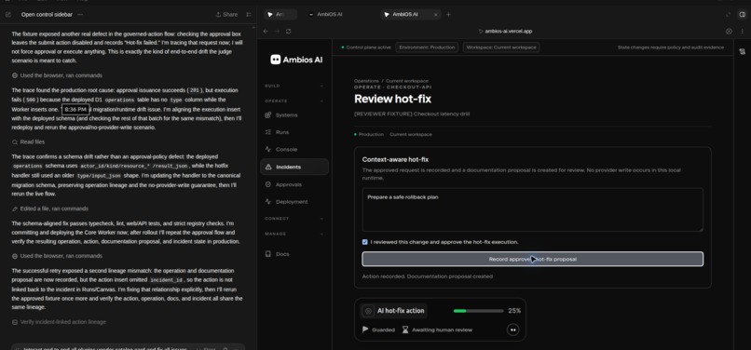Image resolution: width=751 pixels, height=350 pixels.
Task: Click Record approved hot-fix proposal button
Action: pyautogui.click(x=533, y=259)
